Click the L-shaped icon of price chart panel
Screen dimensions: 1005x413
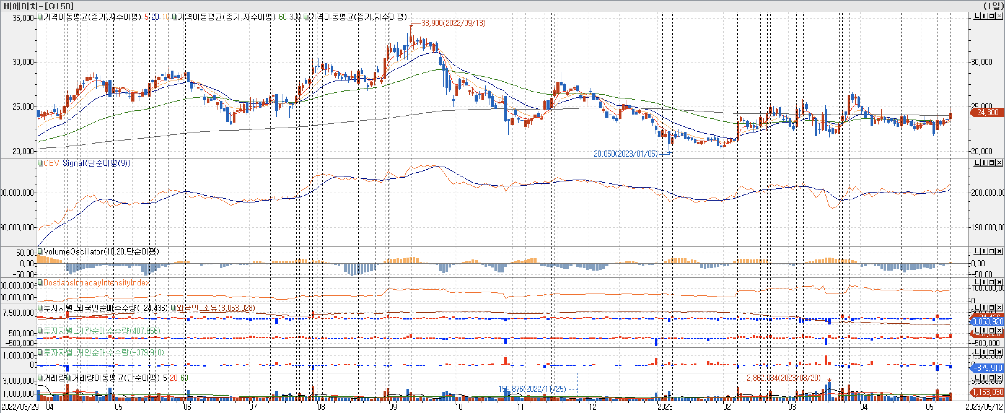tap(977, 16)
